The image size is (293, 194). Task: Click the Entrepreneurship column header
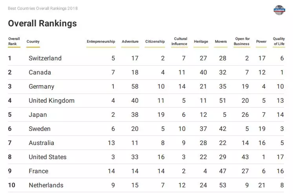pos(101,42)
